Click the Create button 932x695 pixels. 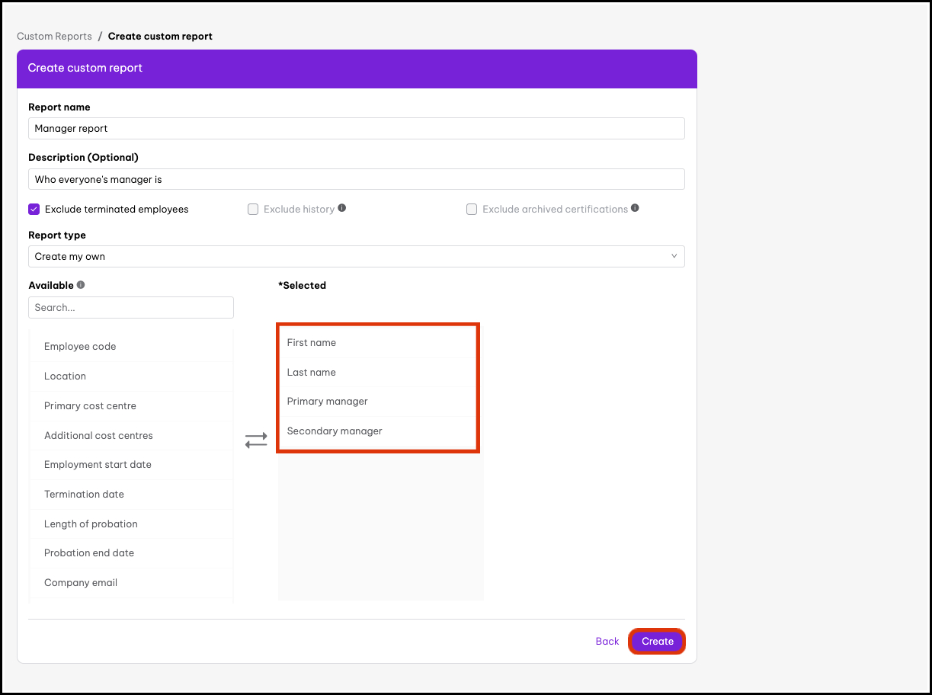(x=656, y=641)
